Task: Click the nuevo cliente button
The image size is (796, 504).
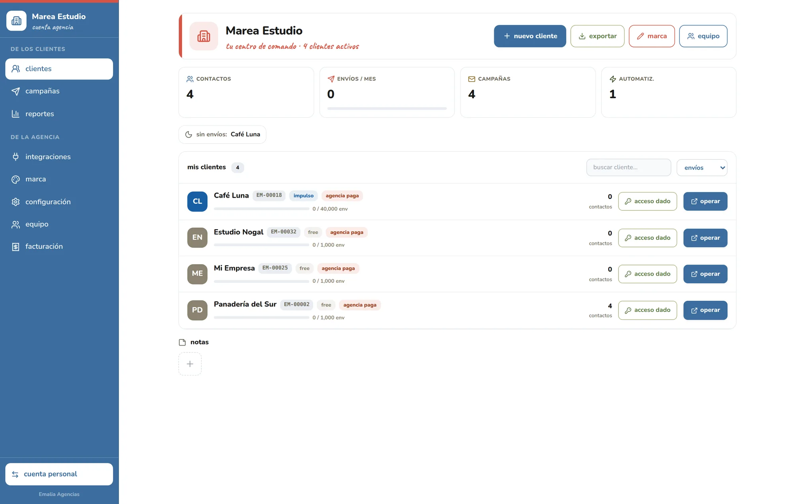Action: pos(530,36)
